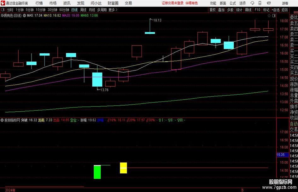Screen dimensions: 298x192
Task: Click the 画线 drawing button
Action: tap(248, 10)
